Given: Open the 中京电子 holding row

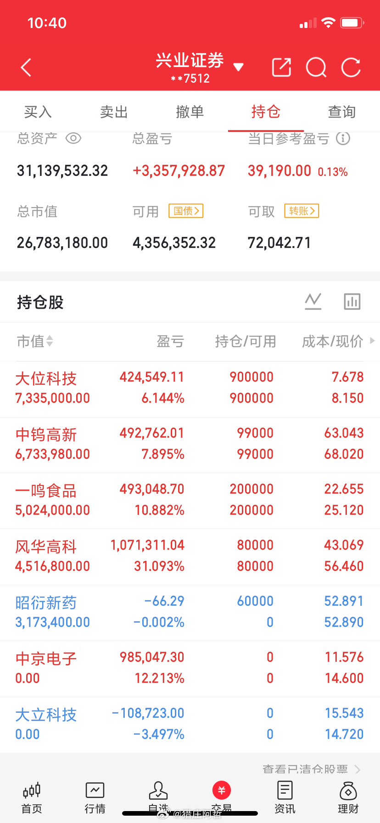Looking at the screenshot, I should (x=190, y=669).
